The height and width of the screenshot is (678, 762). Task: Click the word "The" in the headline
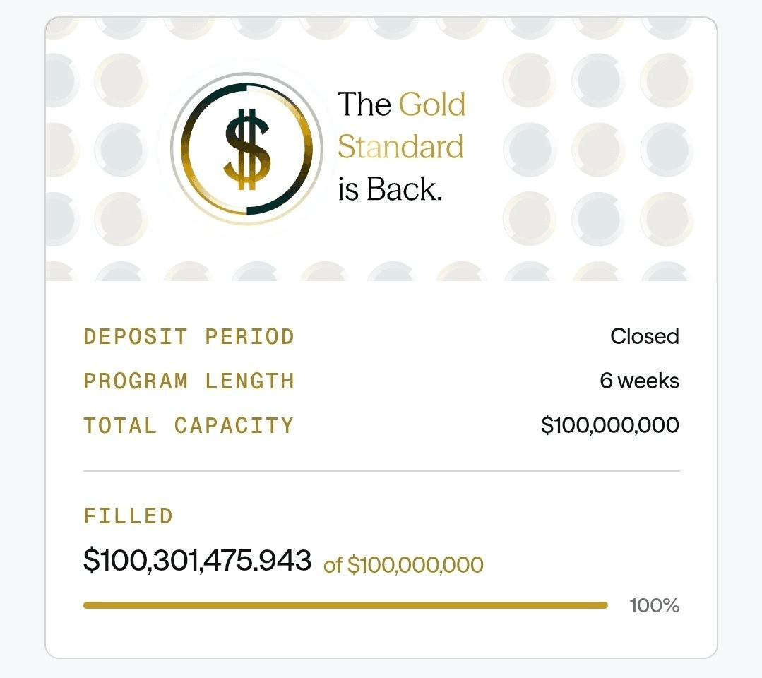click(364, 105)
